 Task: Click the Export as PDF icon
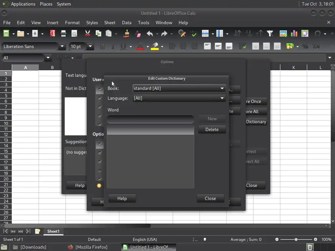point(53,34)
